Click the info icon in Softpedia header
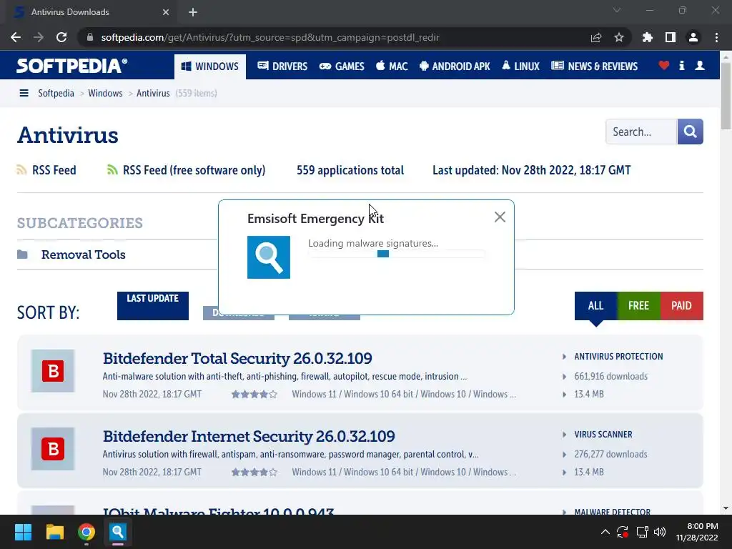Viewport: 732px width, 549px height. (x=681, y=65)
